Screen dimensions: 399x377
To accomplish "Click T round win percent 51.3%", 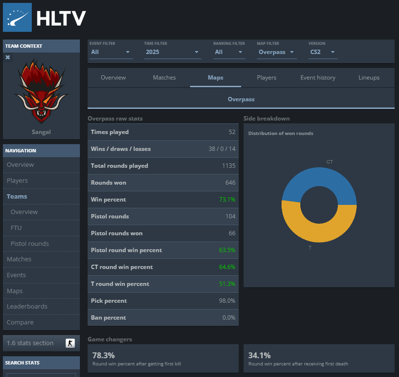I will click(x=227, y=283).
